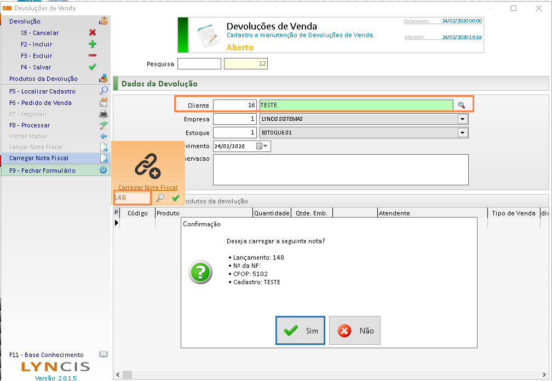Expand the Empresa dropdown

point(463,119)
